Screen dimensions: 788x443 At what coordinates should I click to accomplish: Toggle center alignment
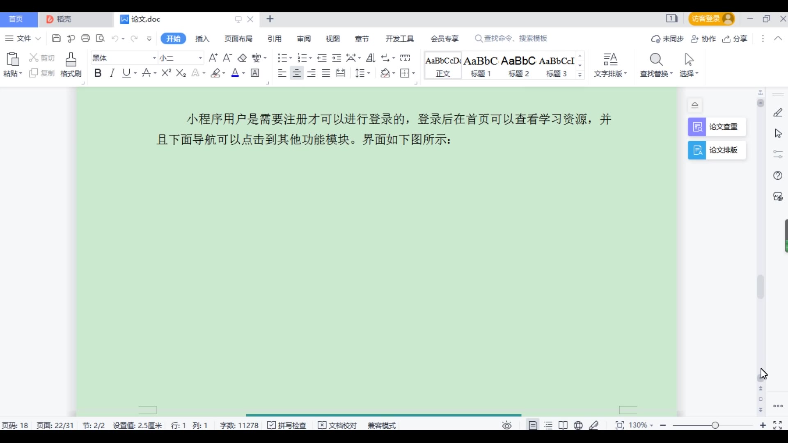click(x=297, y=73)
